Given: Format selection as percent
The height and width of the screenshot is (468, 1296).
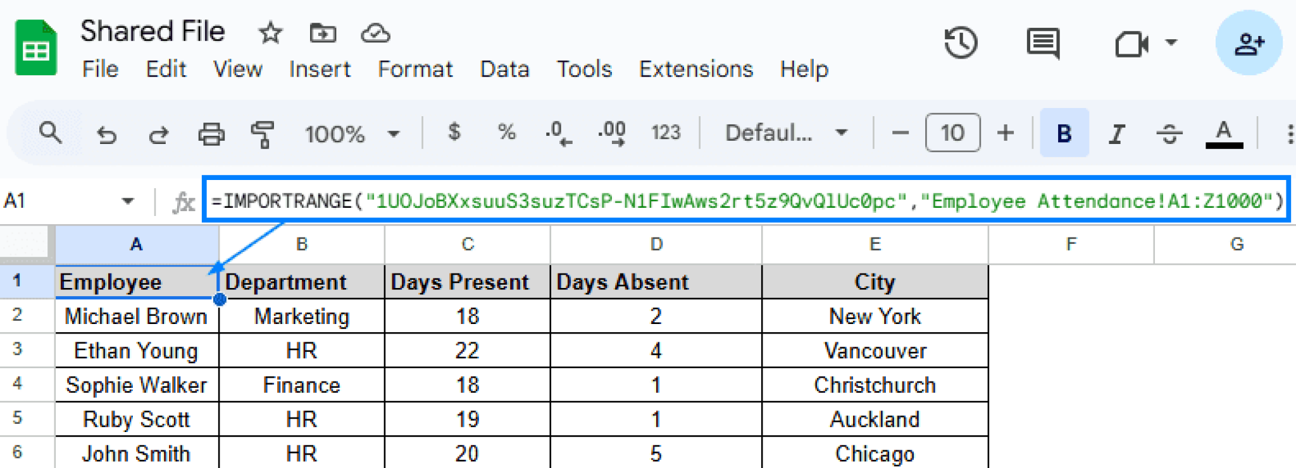Looking at the screenshot, I should (x=505, y=133).
